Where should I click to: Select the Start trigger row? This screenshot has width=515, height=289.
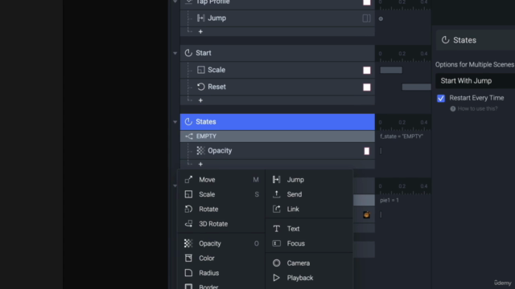(x=277, y=53)
